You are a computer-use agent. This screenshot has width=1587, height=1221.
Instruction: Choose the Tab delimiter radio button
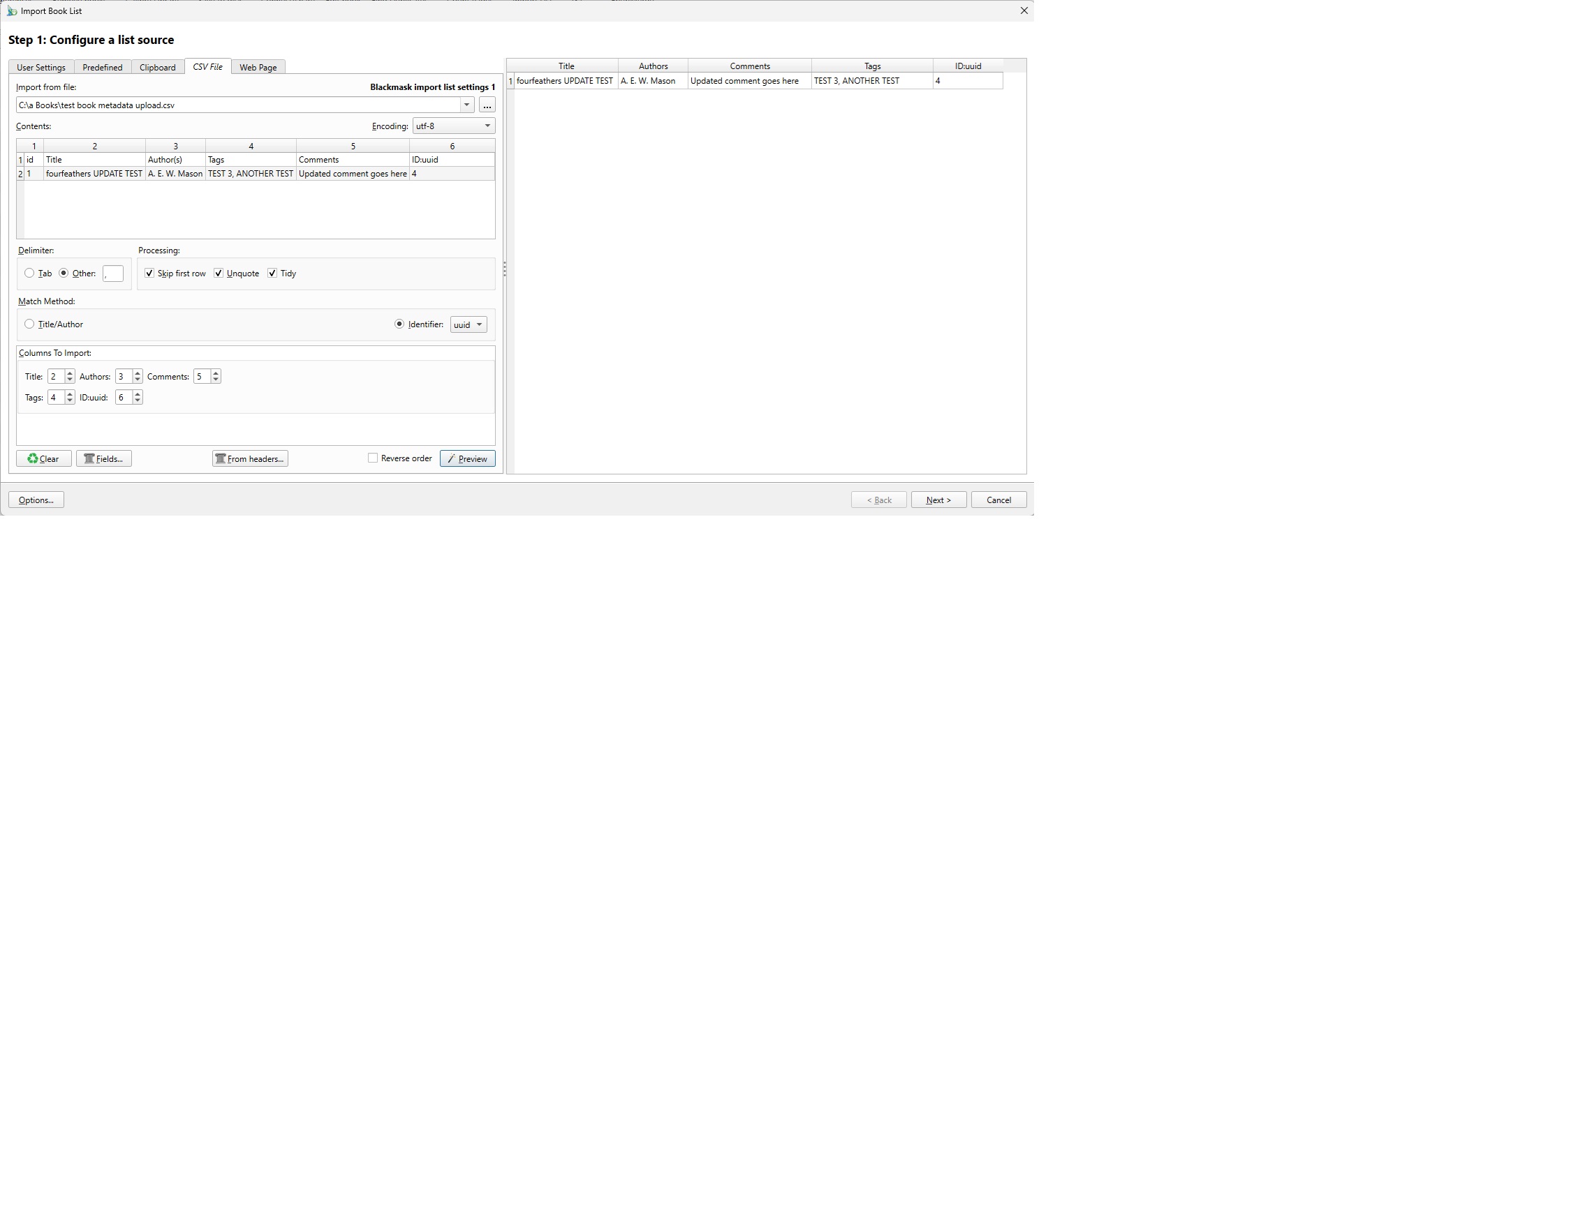pyautogui.click(x=30, y=273)
